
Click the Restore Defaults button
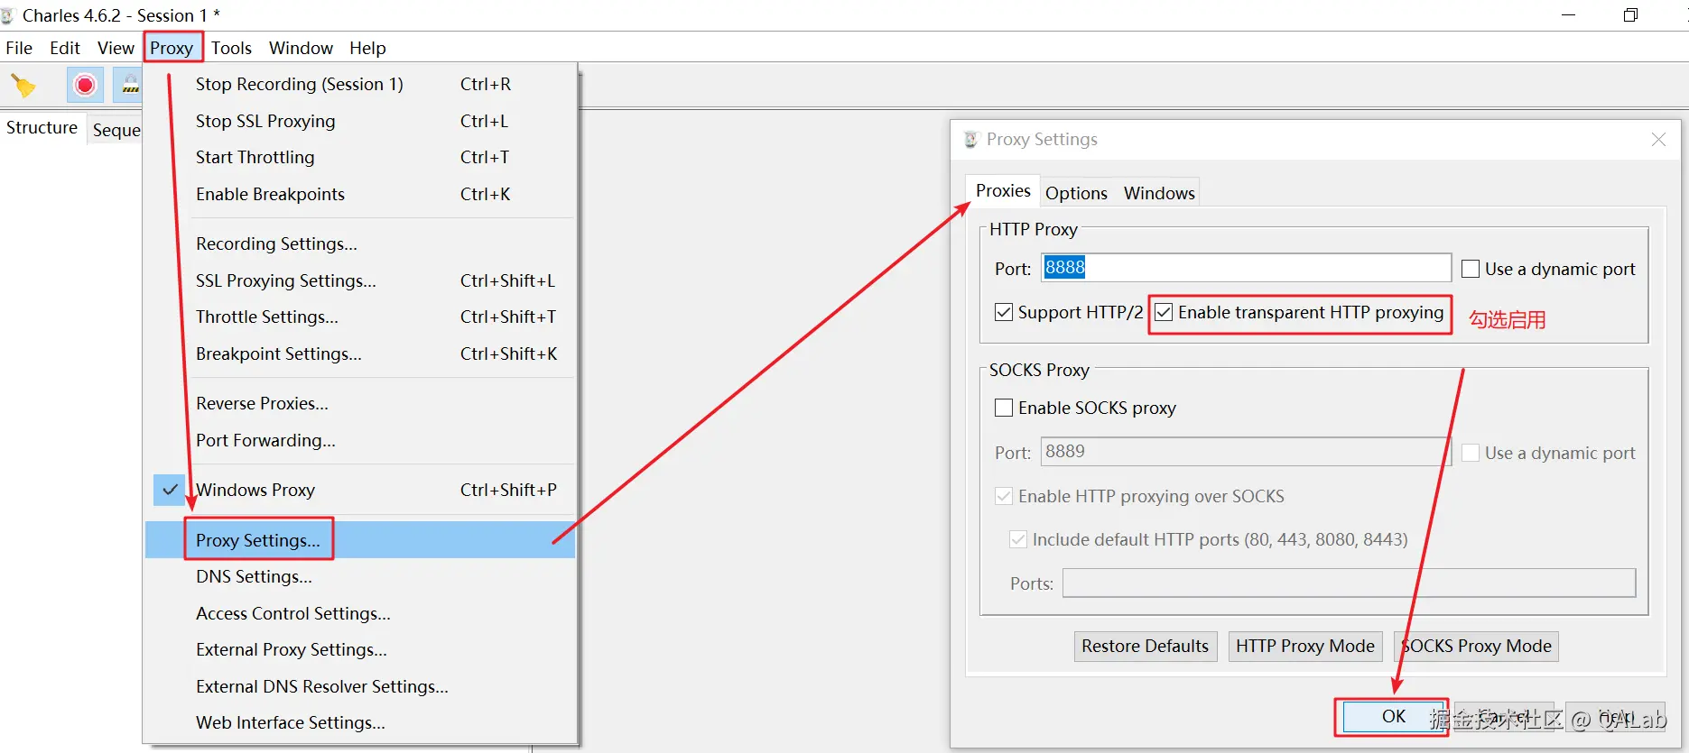coord(1145,646)
